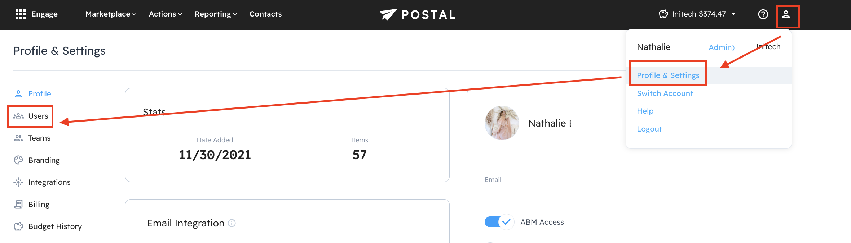Open Integrations icon in sidebar

tap(18, 182)
